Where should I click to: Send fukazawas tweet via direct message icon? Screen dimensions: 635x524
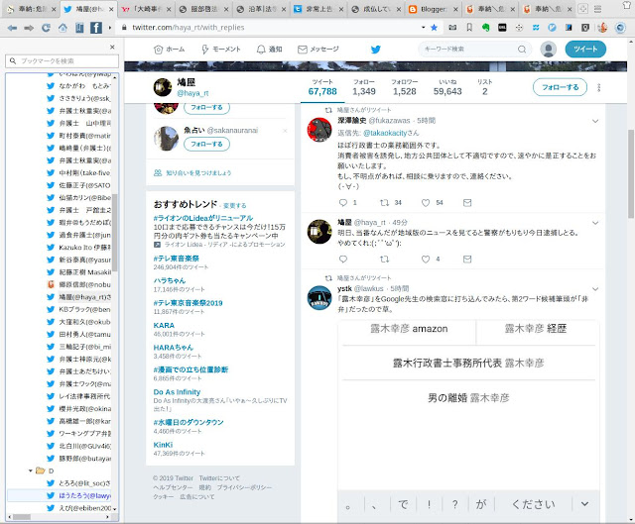(467, 202)
